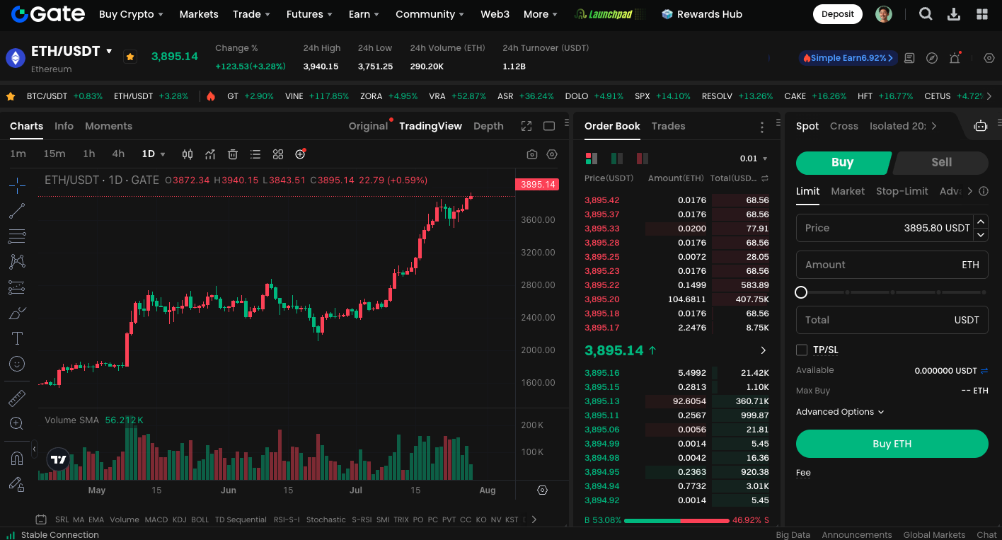Screen dimensions: 1002x540
Task: Click the transfer arrows next to Available
Action: (x=984, y=370)
